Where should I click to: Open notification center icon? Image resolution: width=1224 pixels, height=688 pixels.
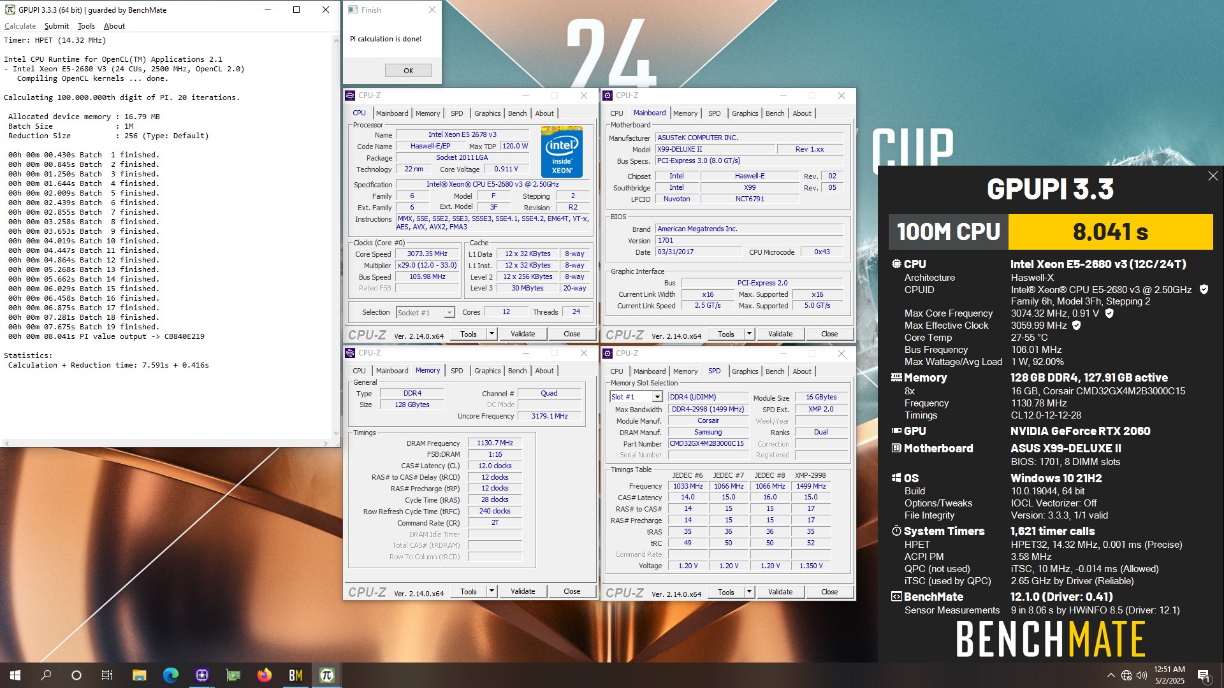click(x=1204, y=675)
